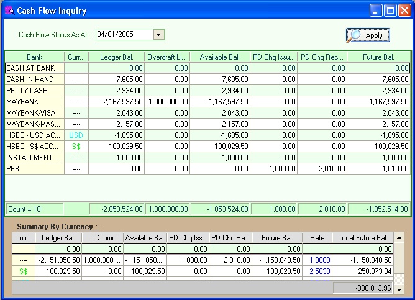
Task: Click the summary total -906,813.96
Action: click(x=363, y=288)
